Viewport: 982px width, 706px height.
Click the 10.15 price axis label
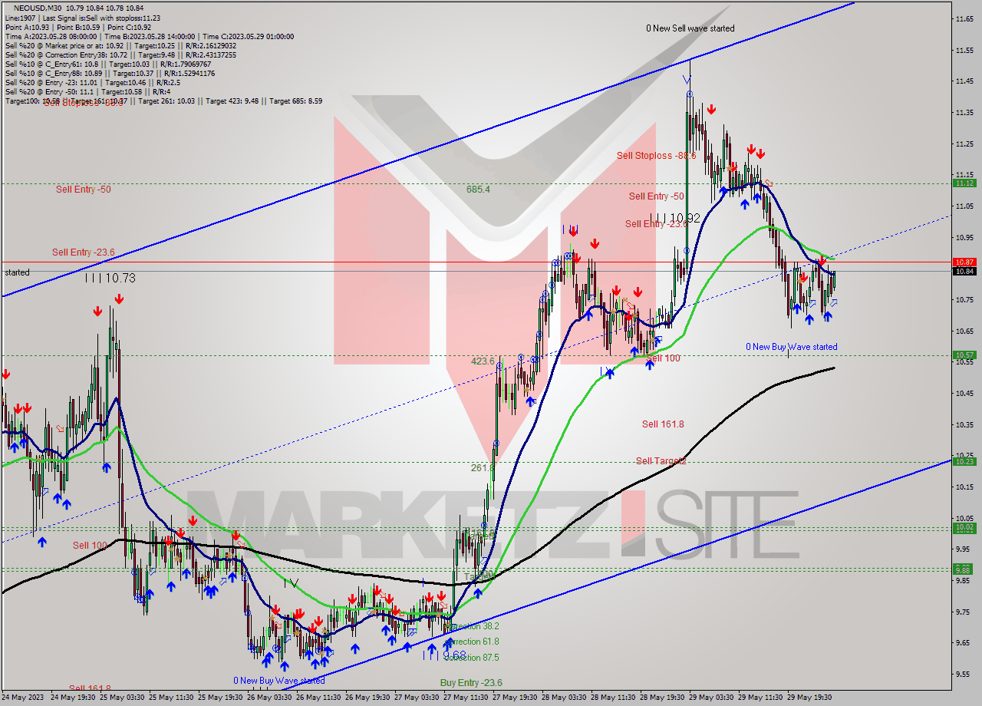point(965,487)
